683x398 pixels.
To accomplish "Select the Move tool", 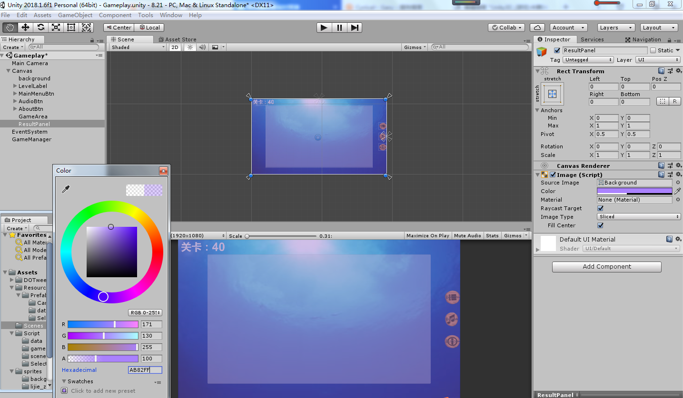I will [x=25, y=28].
